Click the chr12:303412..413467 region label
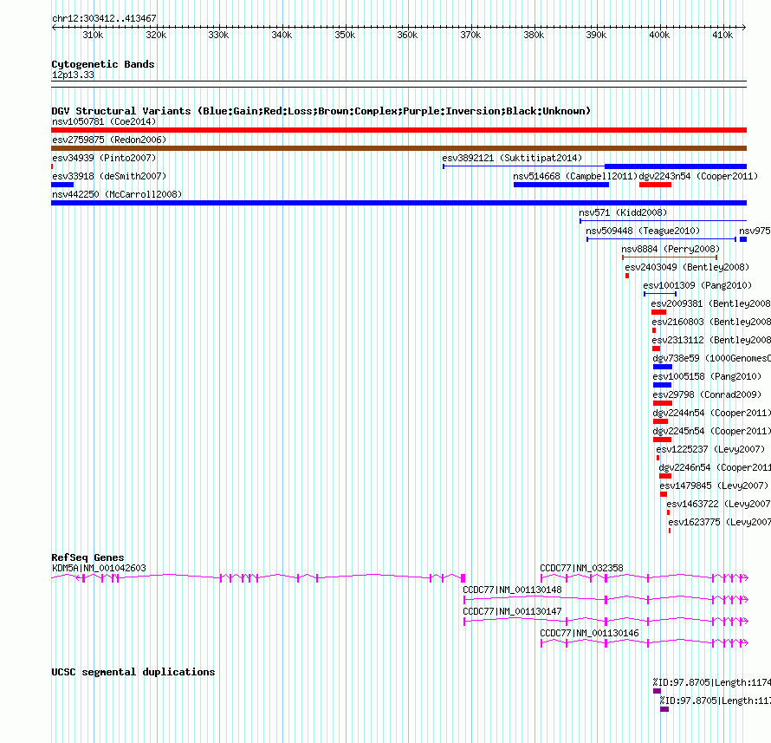 click(x=104, y=19)
